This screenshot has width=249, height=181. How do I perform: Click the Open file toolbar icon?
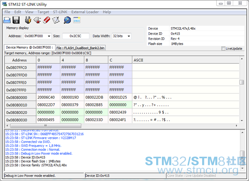point(7,20)
